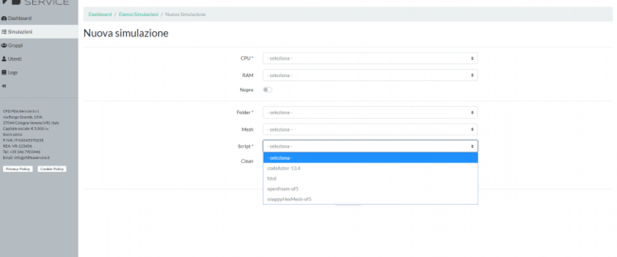This screenshot has height=257, width=617.
Task: Click the Cookie Policy button
Action: pos(51,169)
